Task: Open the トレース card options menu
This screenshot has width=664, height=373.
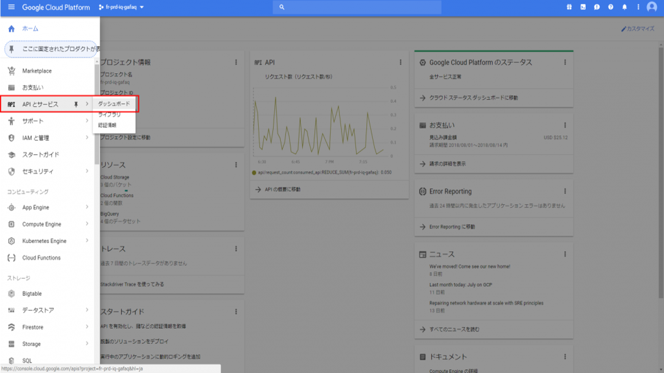Action: tap(236, 249)
